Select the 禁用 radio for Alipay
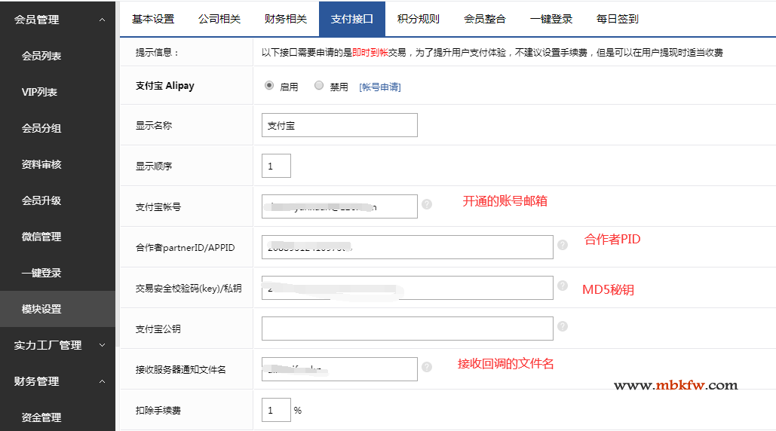This screenshot has width=776, height=431. [x=319, y=86]
